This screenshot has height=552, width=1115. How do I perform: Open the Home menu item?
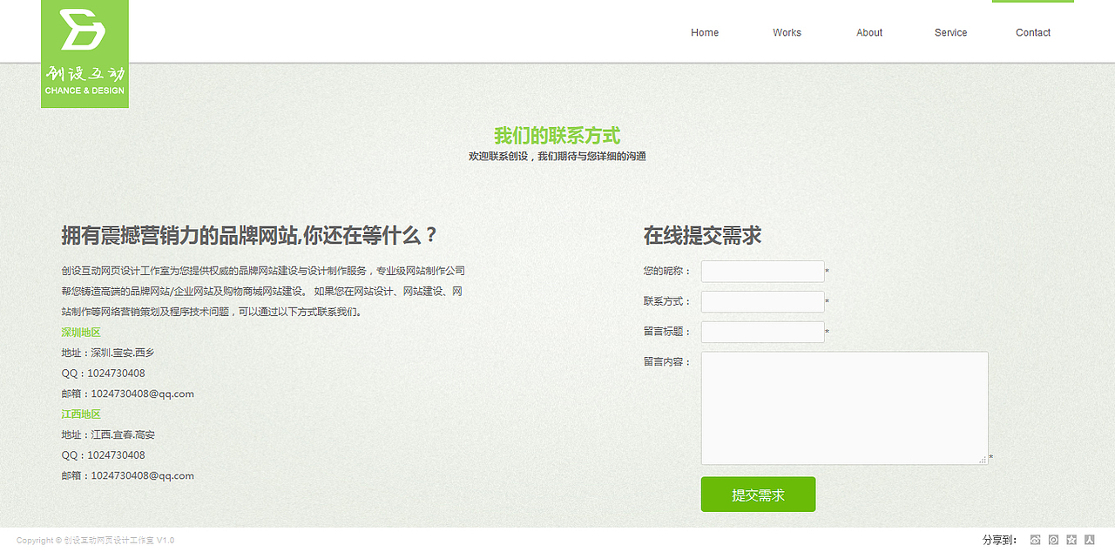705,32
